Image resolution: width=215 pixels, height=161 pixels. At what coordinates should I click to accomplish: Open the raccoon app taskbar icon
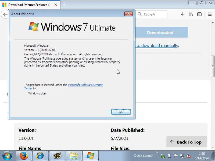click(57, 156)
